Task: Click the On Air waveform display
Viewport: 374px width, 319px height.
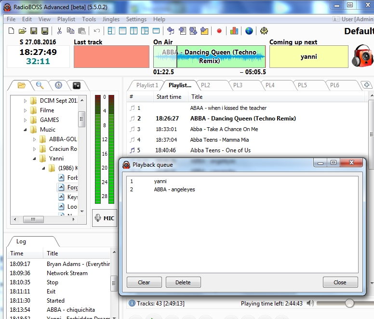Action: [x=209, y=56]
